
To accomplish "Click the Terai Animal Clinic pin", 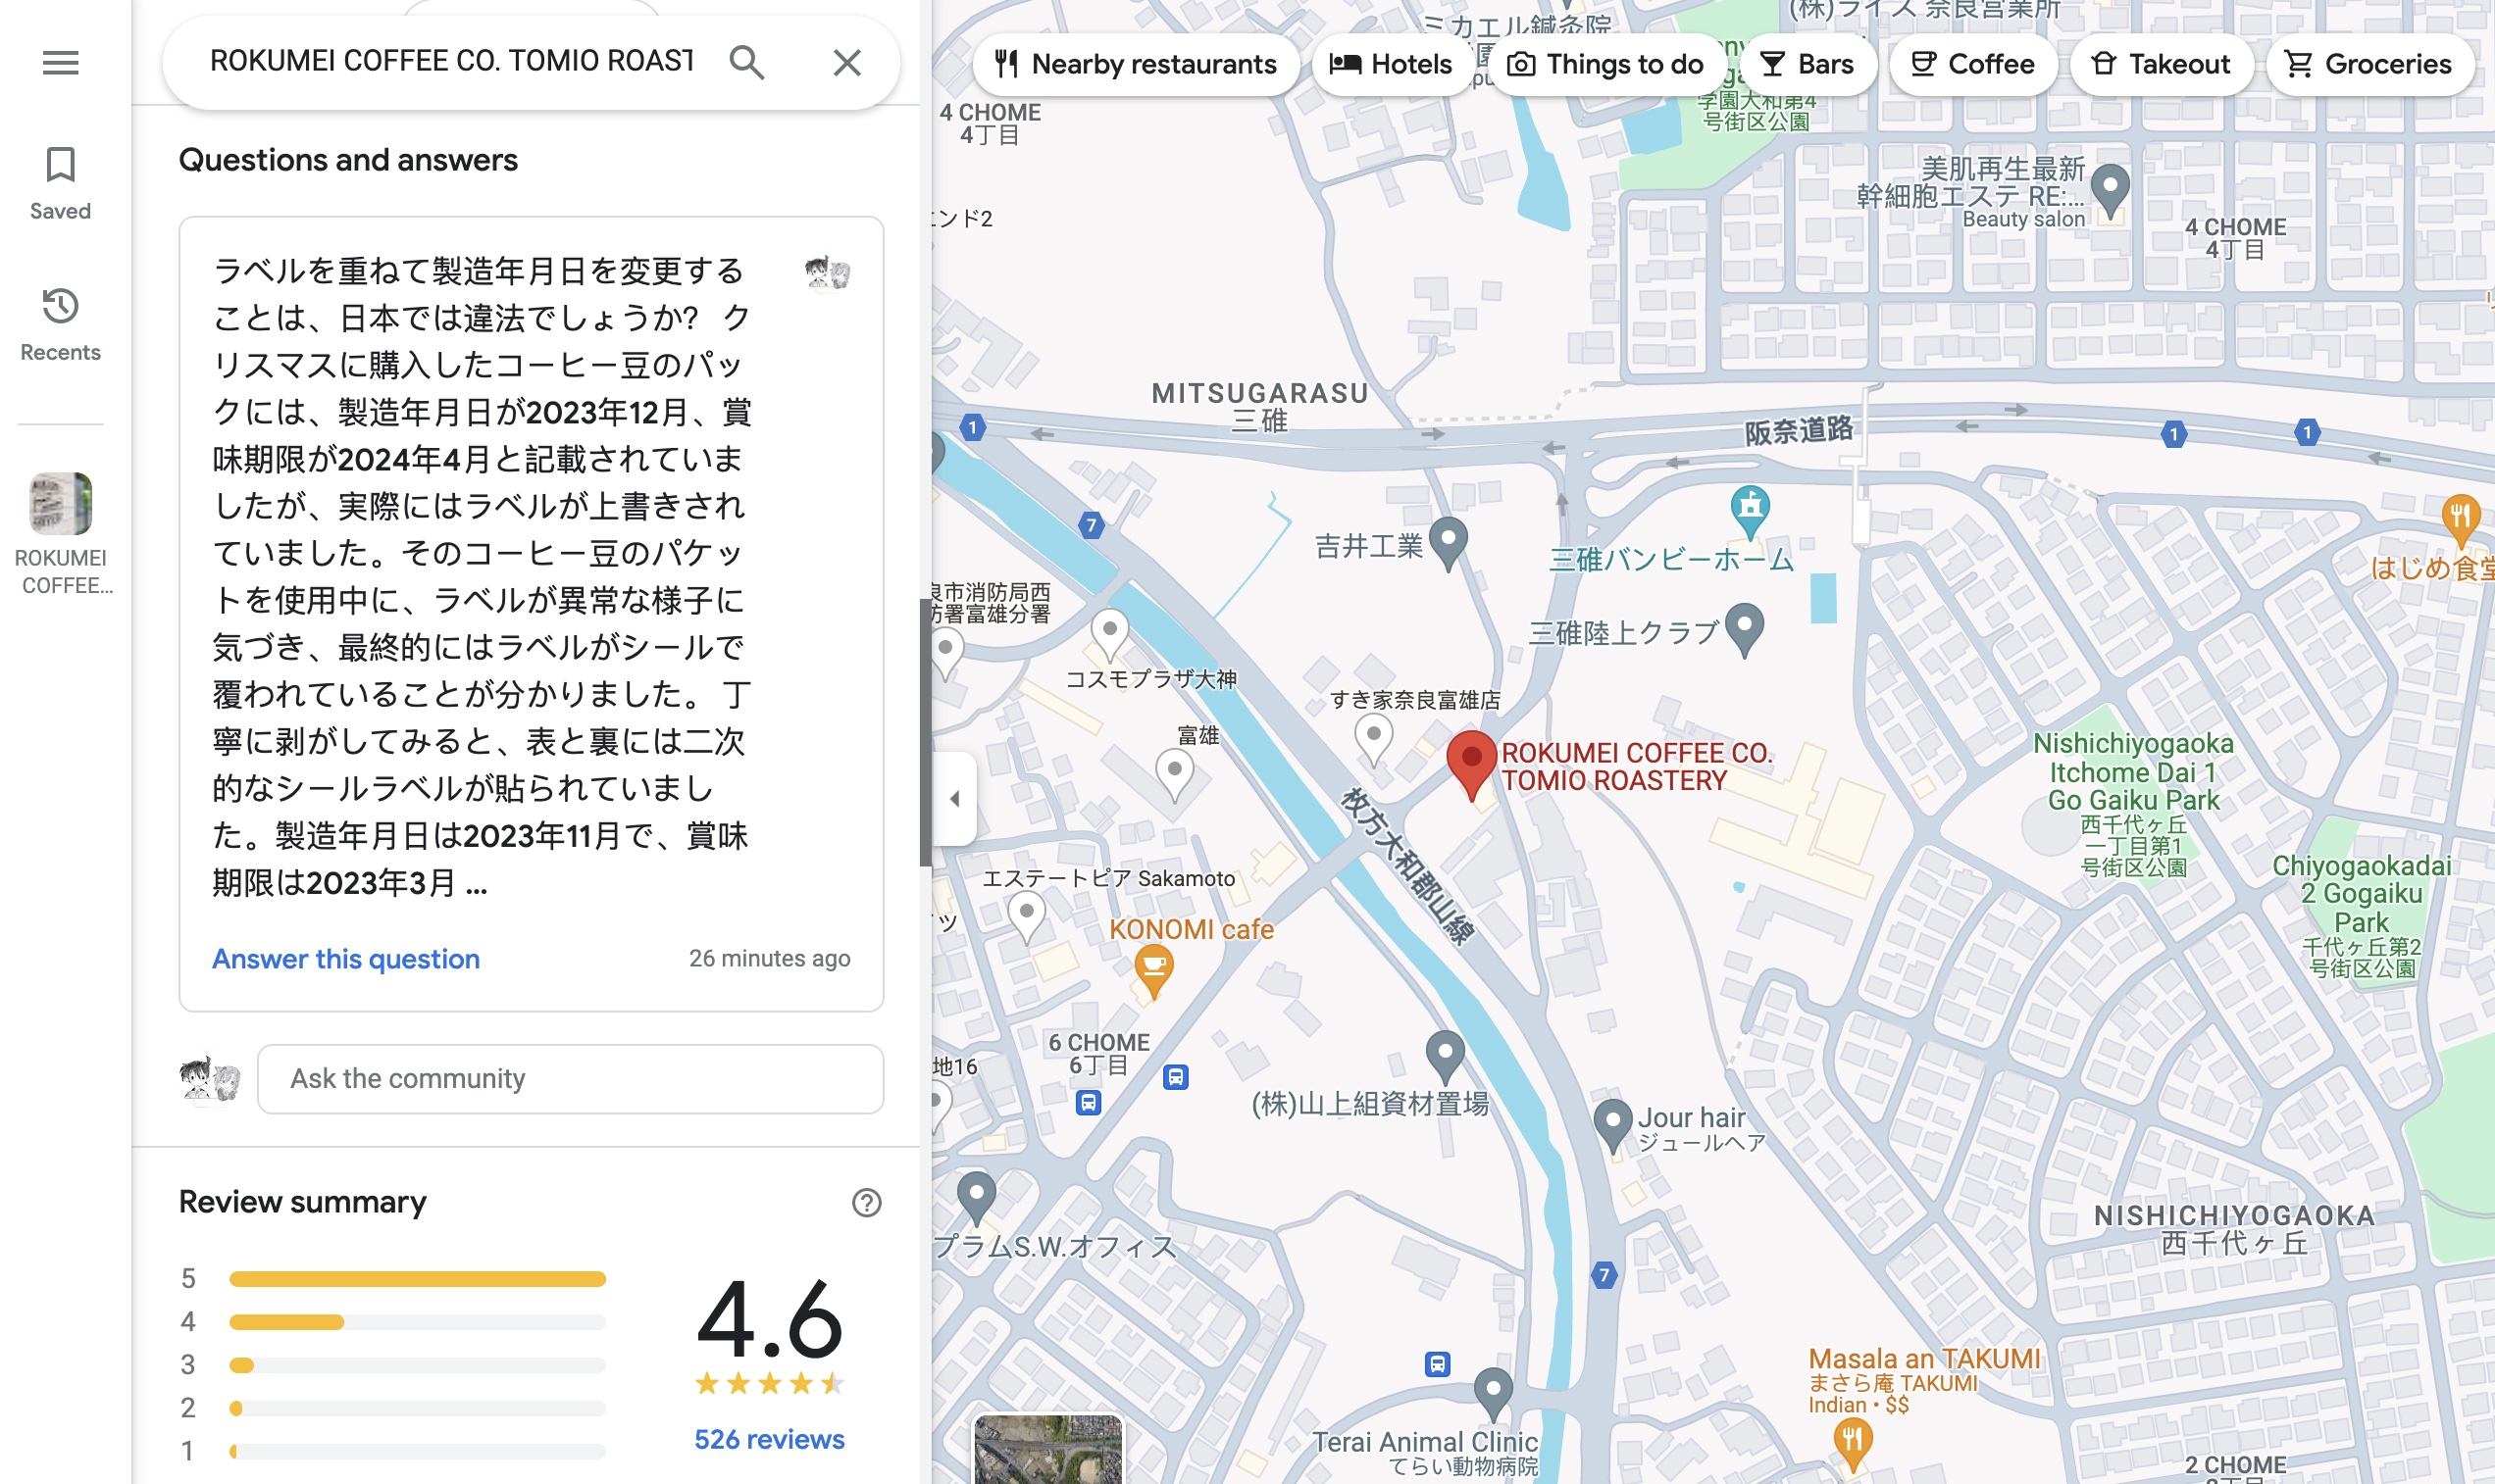I will (1493, 1393).
